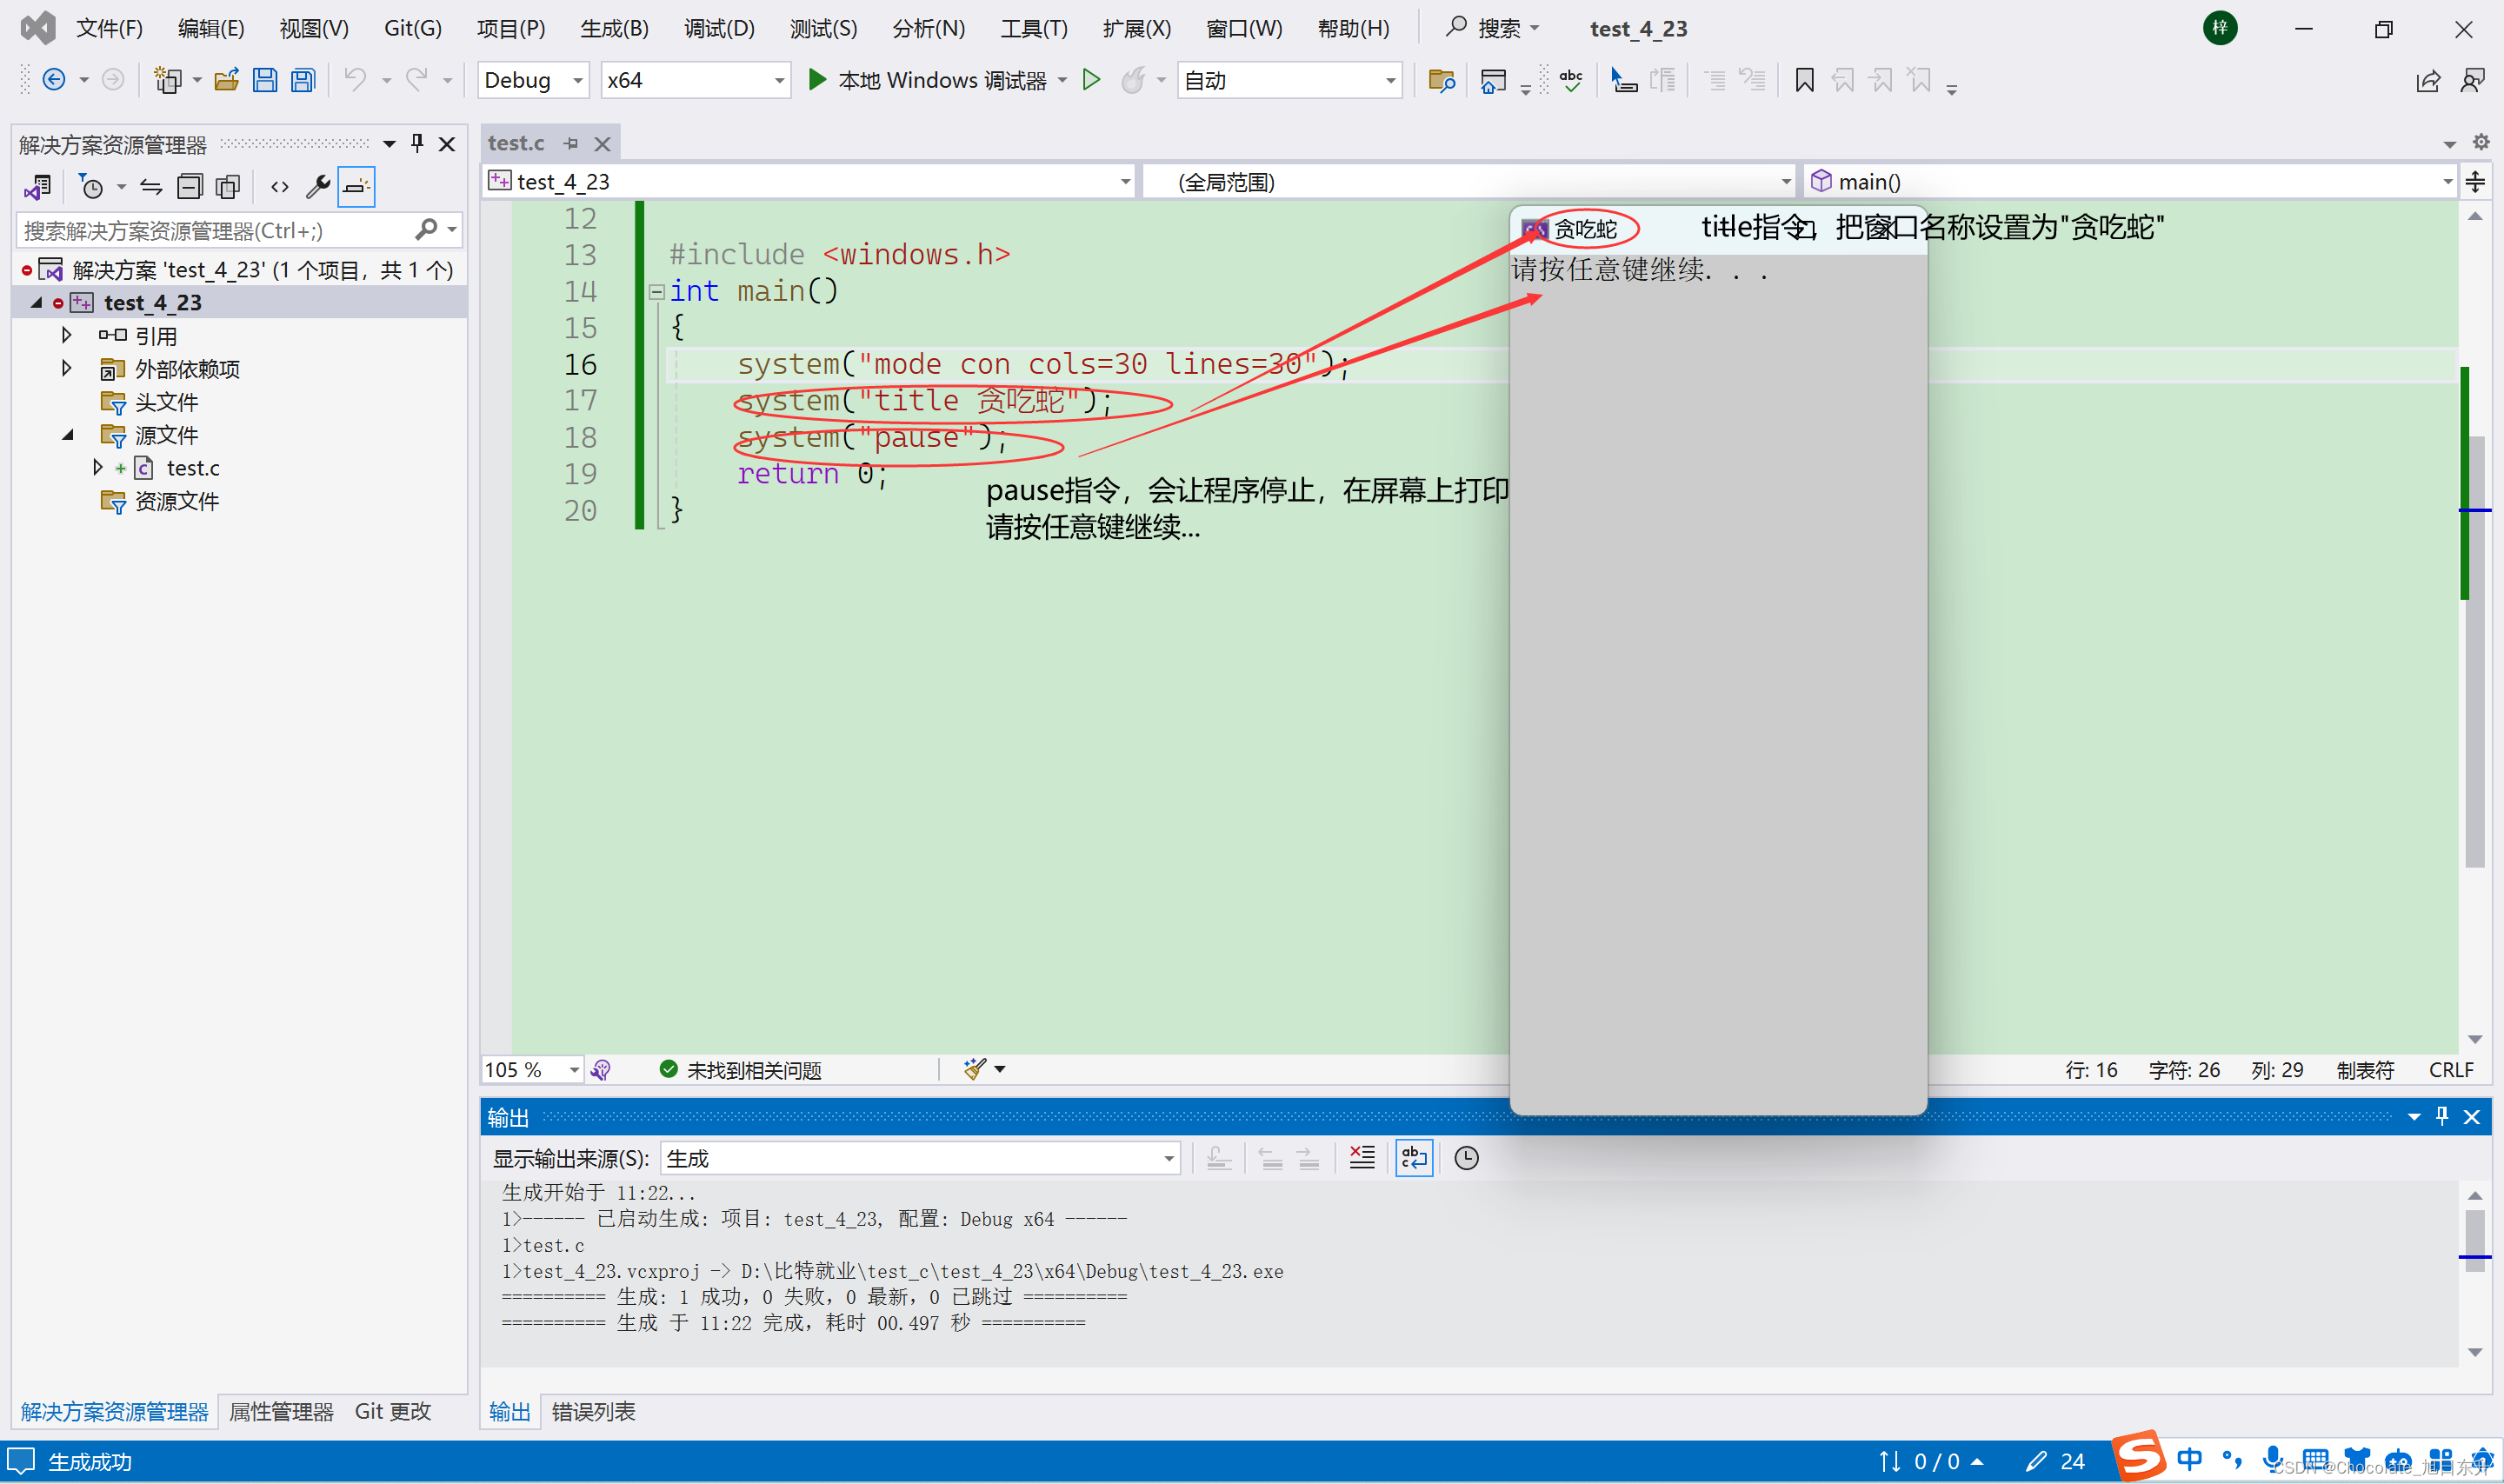Click the show all files icon
This screenshot has width=2504, height=1484.
click(x=228, y=187)
